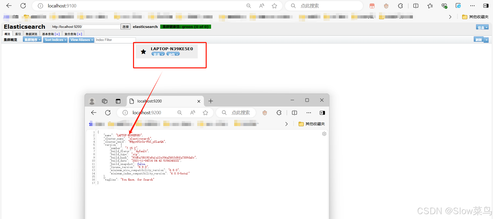
Task: Open the workspaces icon in the localhost:9200 window
Action: [x=105, y=101]
